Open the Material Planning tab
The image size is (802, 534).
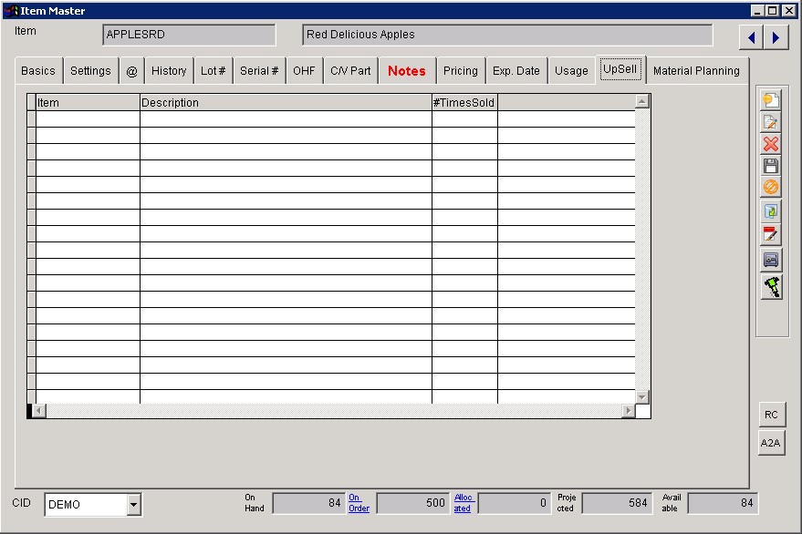point(696,71)
